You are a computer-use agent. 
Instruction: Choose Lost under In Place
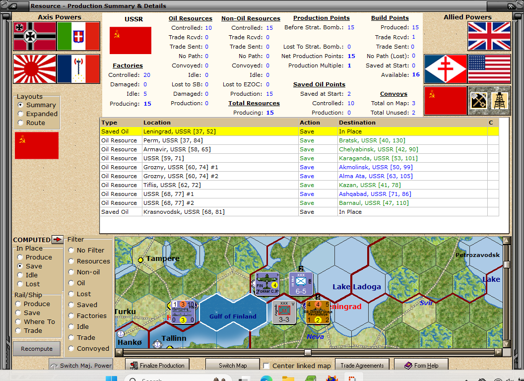pyautogui.click(x=20, y=284)
